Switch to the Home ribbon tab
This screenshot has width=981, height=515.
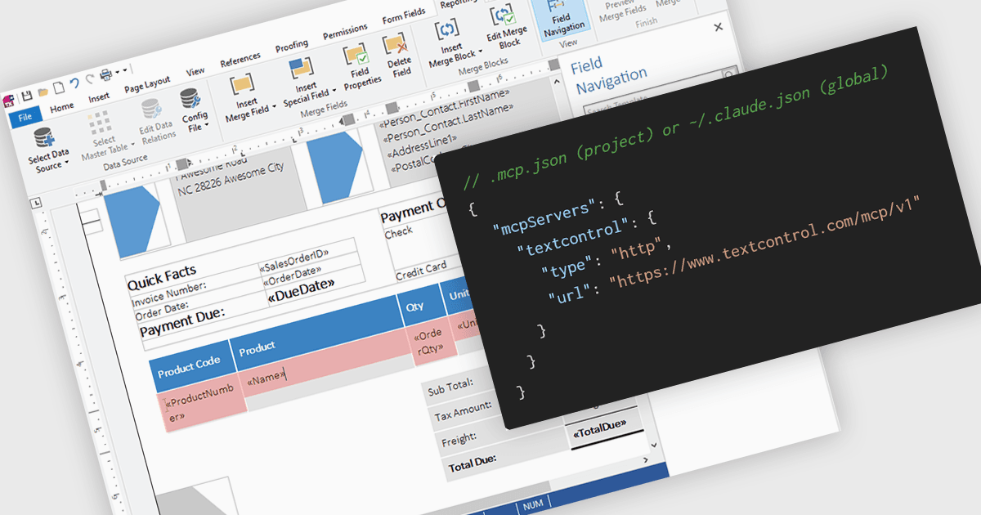(61, 107)
